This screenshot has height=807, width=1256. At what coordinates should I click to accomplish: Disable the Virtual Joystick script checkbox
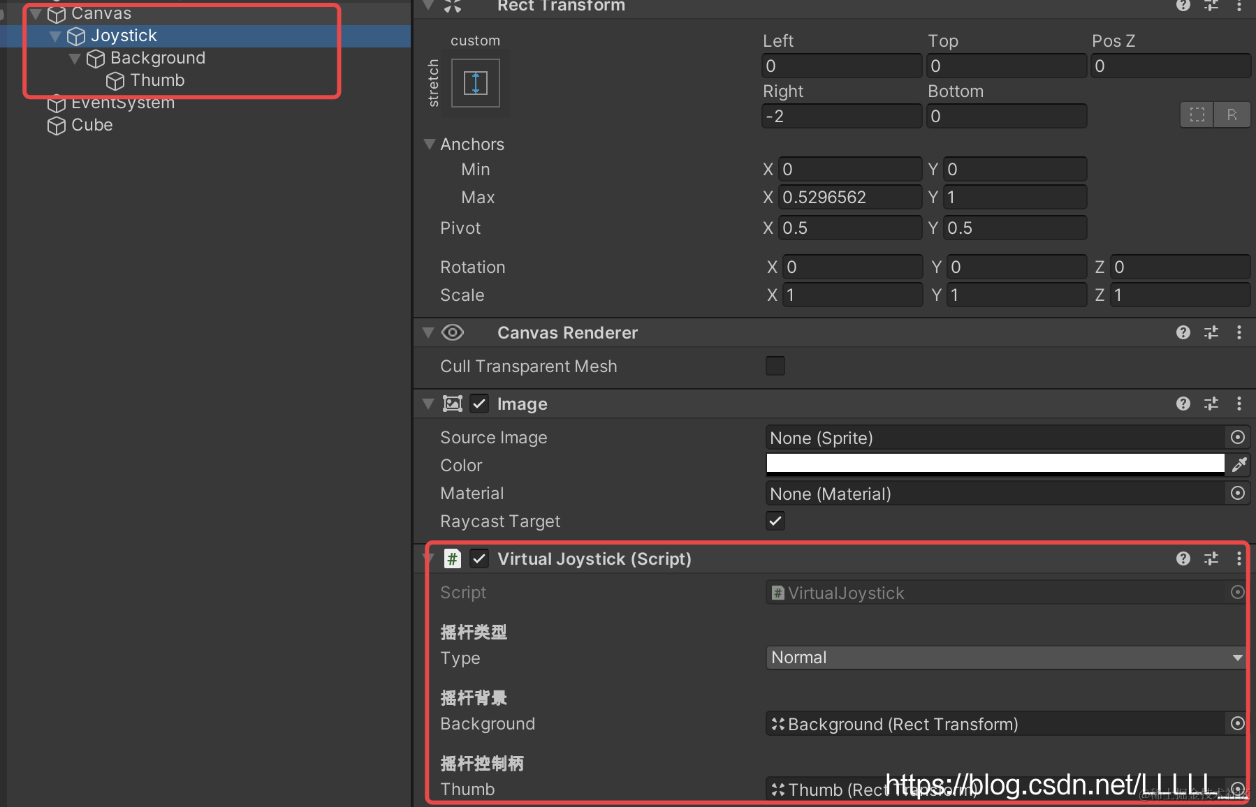(479, 558)
